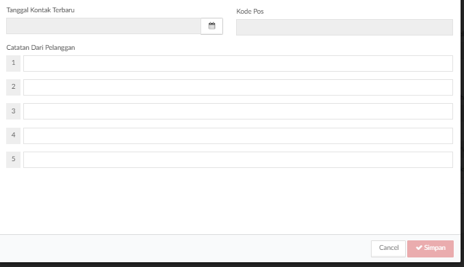The height and width of the screenshot is (267, 464).
Task: Click the number 5 row label
Action: 13,160
